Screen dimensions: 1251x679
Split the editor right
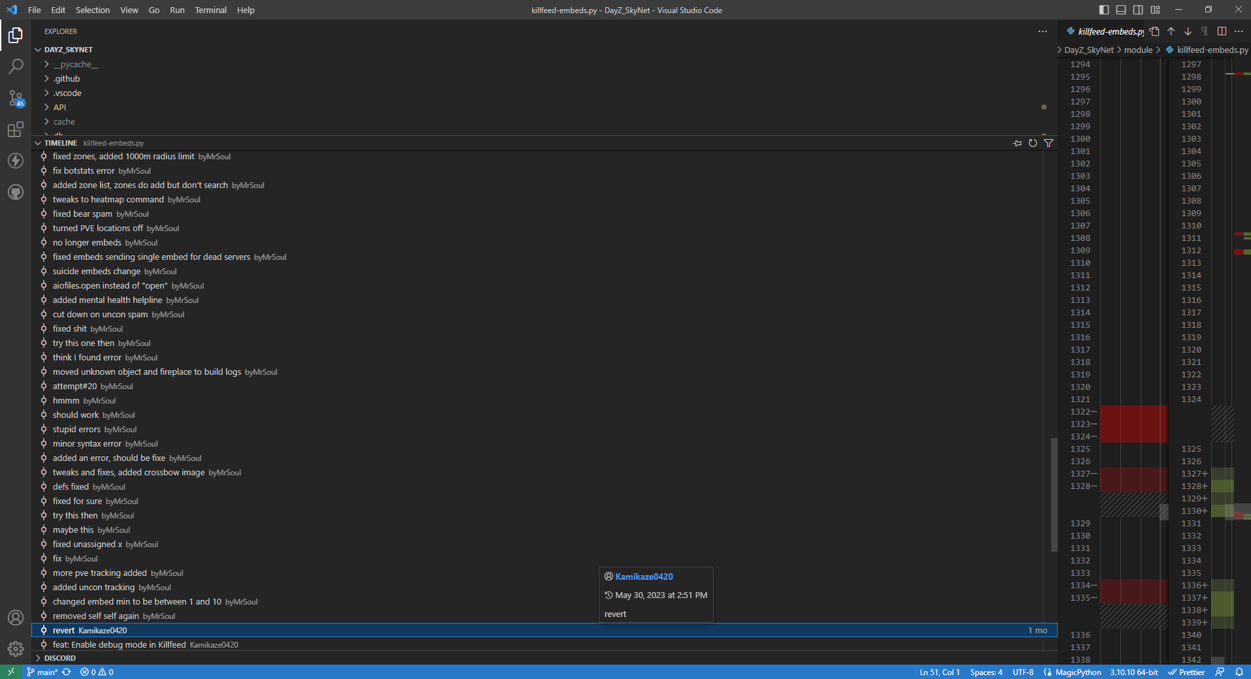tap(1222, 31)
